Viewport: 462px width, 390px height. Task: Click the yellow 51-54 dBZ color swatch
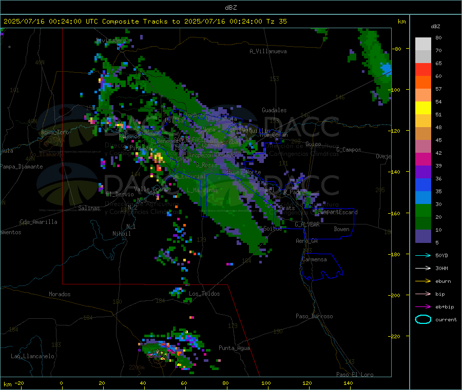(423, 108)
